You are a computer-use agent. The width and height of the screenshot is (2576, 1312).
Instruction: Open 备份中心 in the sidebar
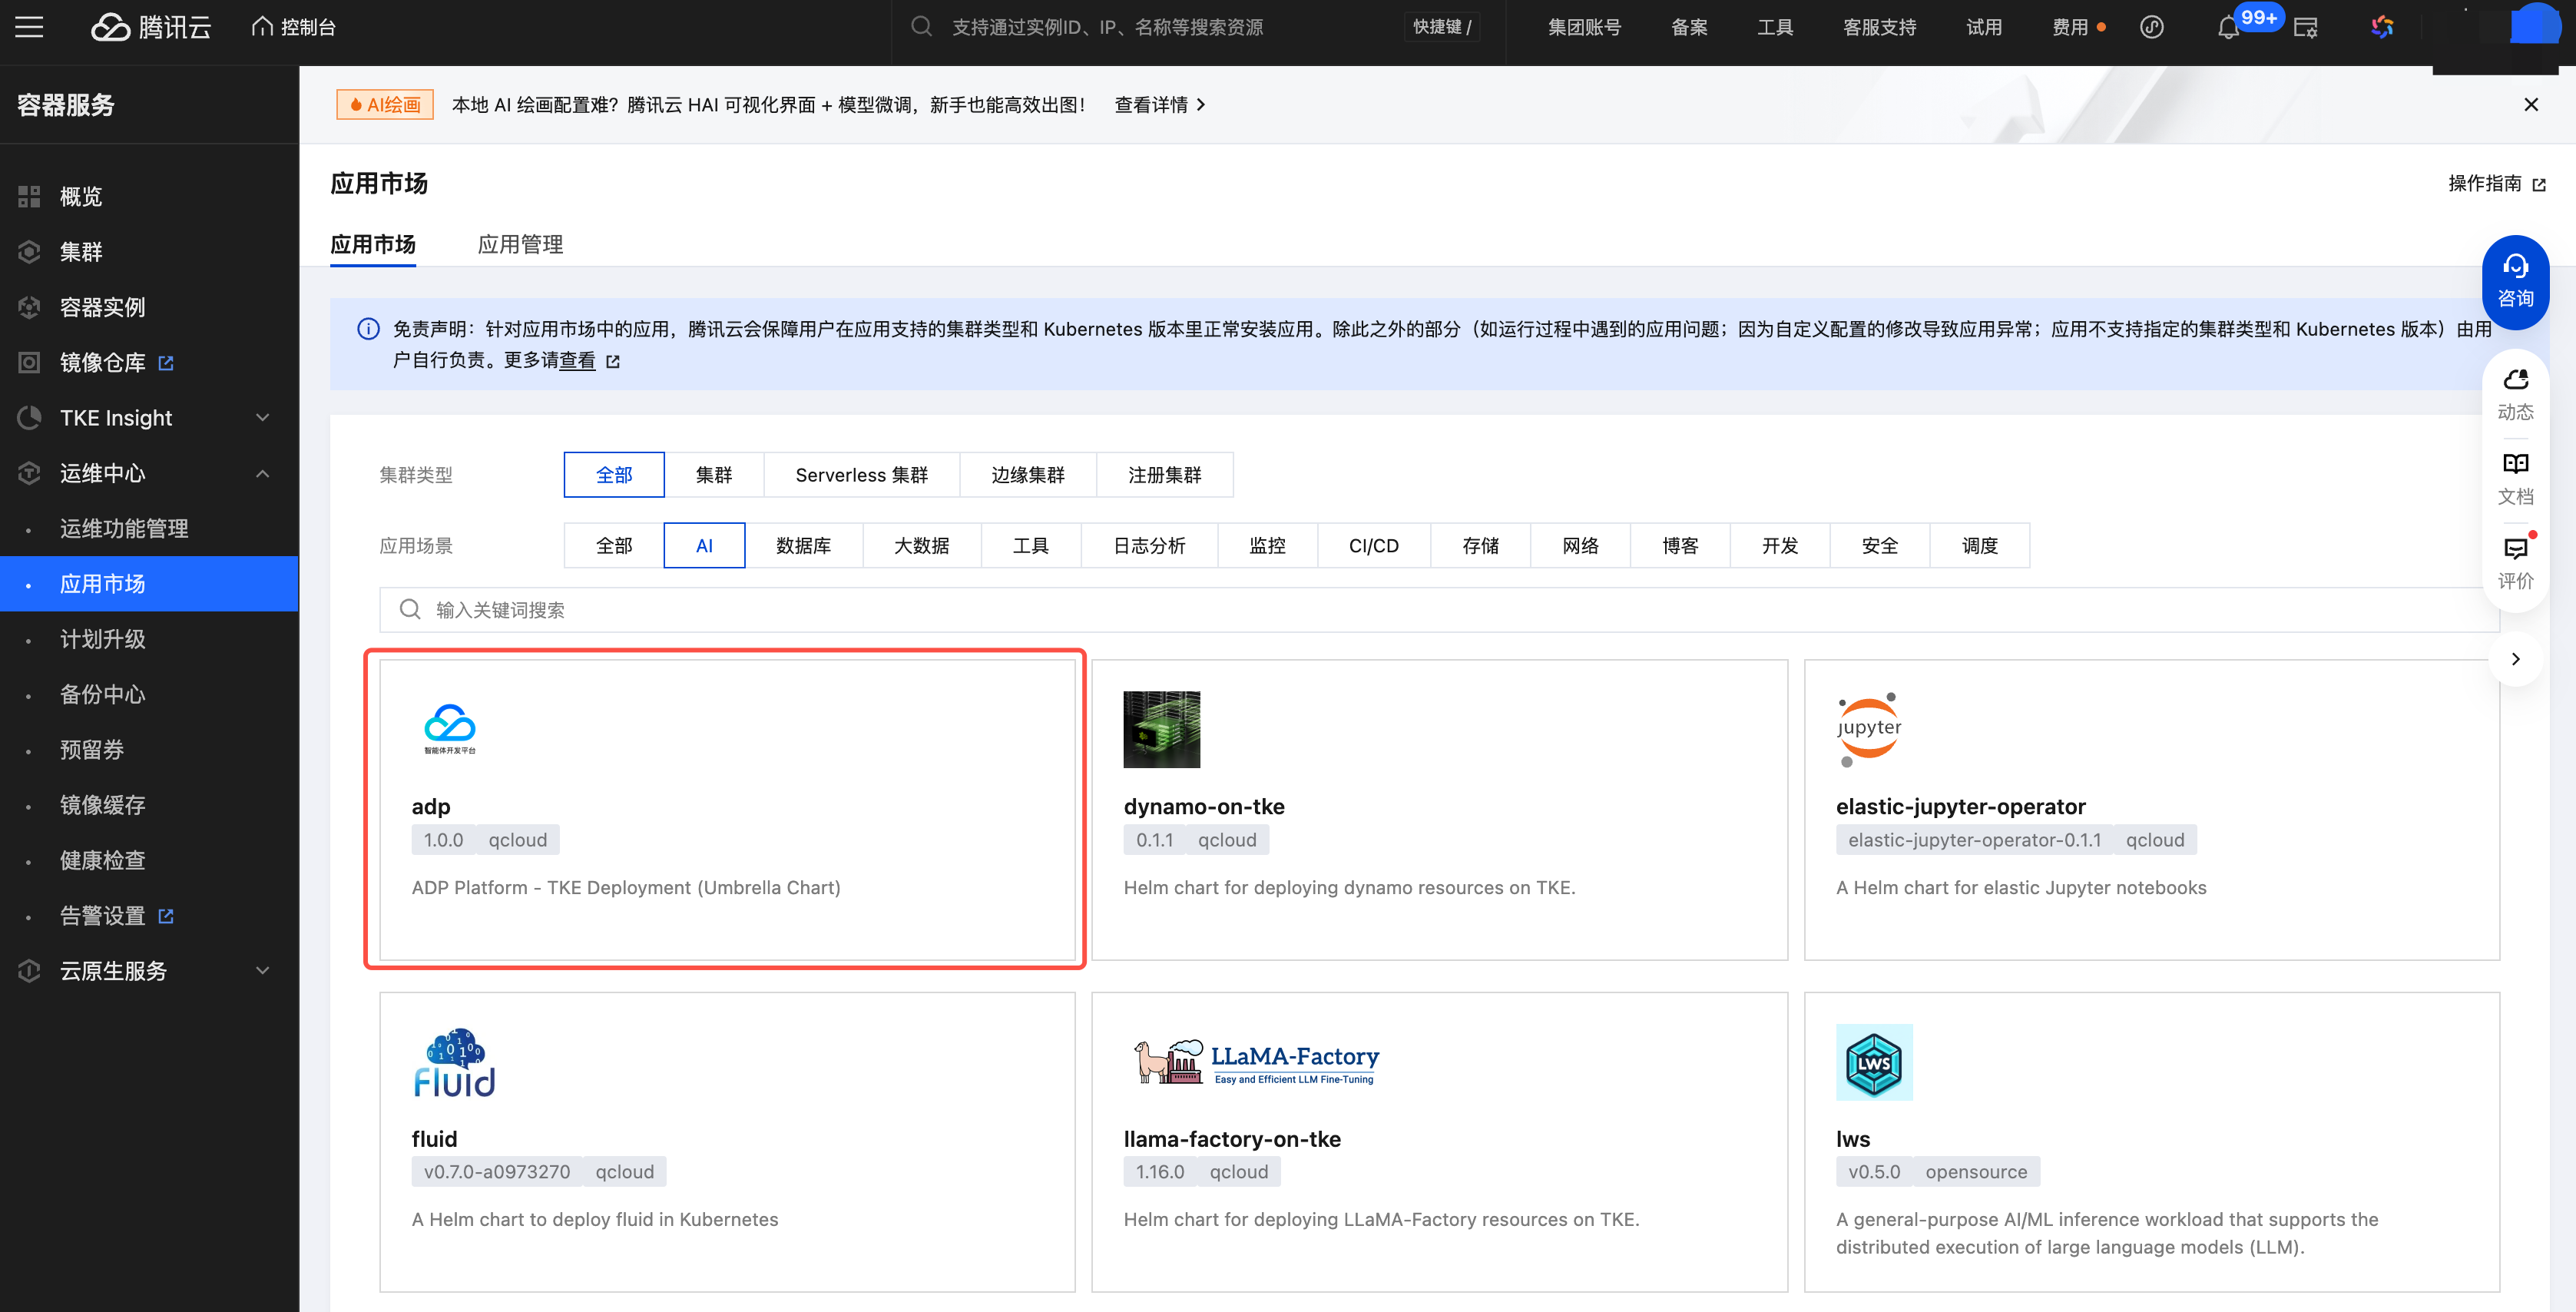102,694
